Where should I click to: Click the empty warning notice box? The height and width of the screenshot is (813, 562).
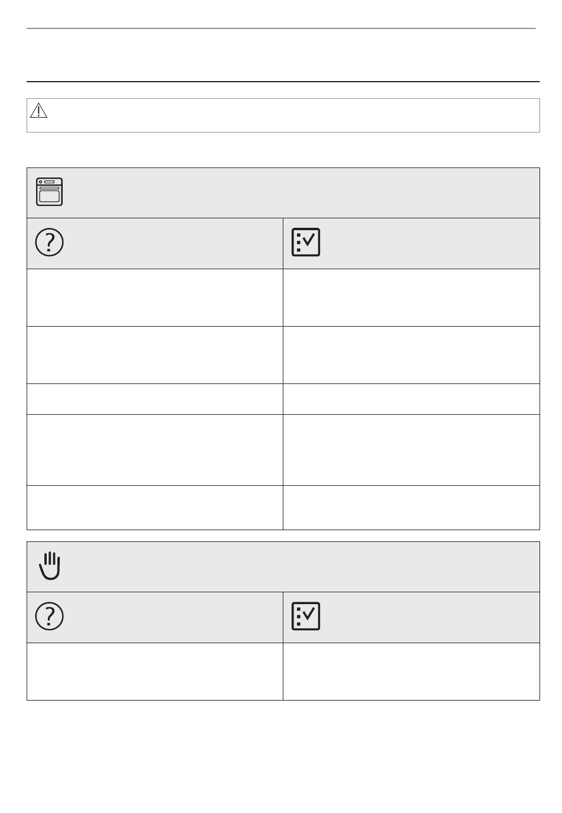(x=283, y=115)
